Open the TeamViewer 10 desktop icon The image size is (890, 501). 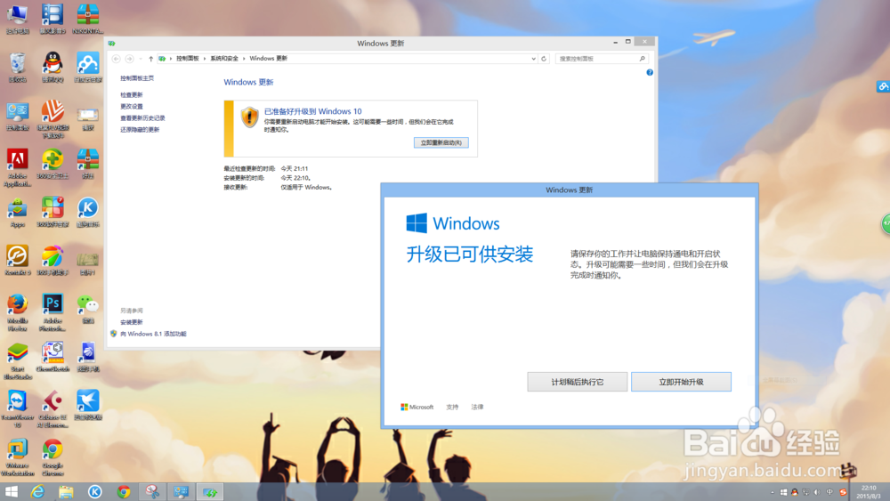pos(18,408)
